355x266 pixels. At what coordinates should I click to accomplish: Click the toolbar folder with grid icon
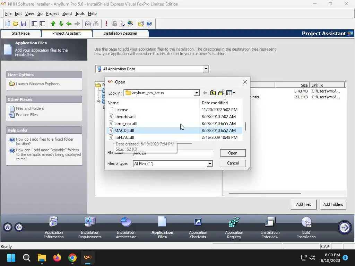coord(141,24)
